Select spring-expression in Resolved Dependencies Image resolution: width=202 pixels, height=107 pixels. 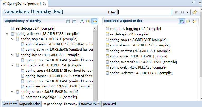coord(143,62)
